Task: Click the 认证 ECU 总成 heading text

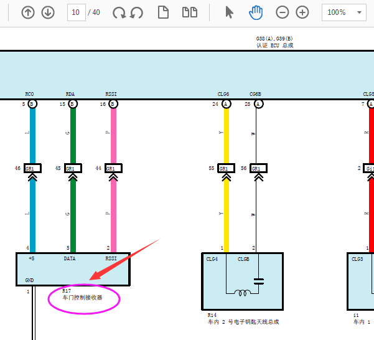Action: click(274, 45)
